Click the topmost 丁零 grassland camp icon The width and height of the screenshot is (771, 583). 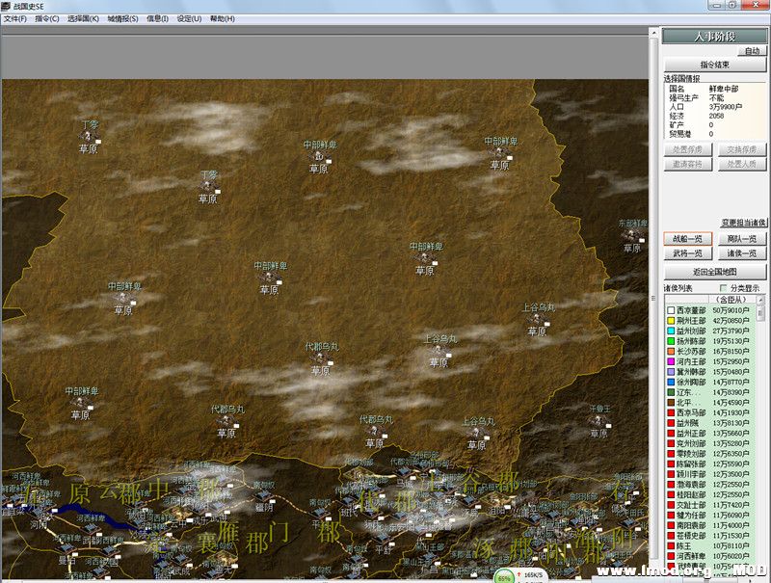(89, 137)
